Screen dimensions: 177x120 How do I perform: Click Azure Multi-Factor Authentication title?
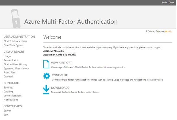pos(71,22)
